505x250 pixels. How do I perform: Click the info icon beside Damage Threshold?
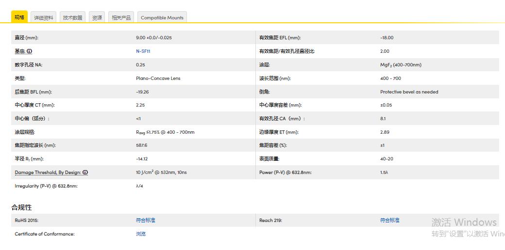point(85,172)
